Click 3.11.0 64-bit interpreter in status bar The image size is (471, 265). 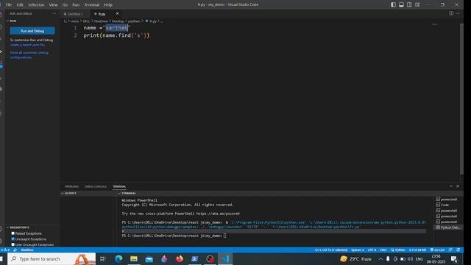click(417, 250)
